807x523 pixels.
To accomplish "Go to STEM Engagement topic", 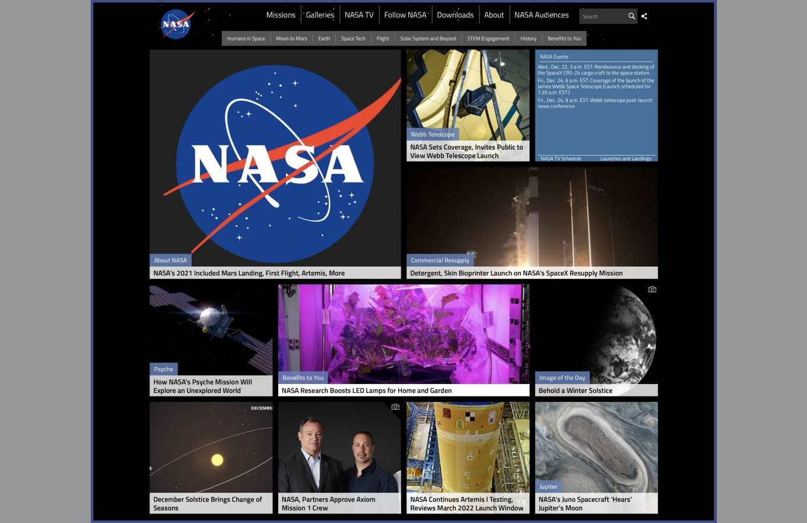I will [488, 39].
